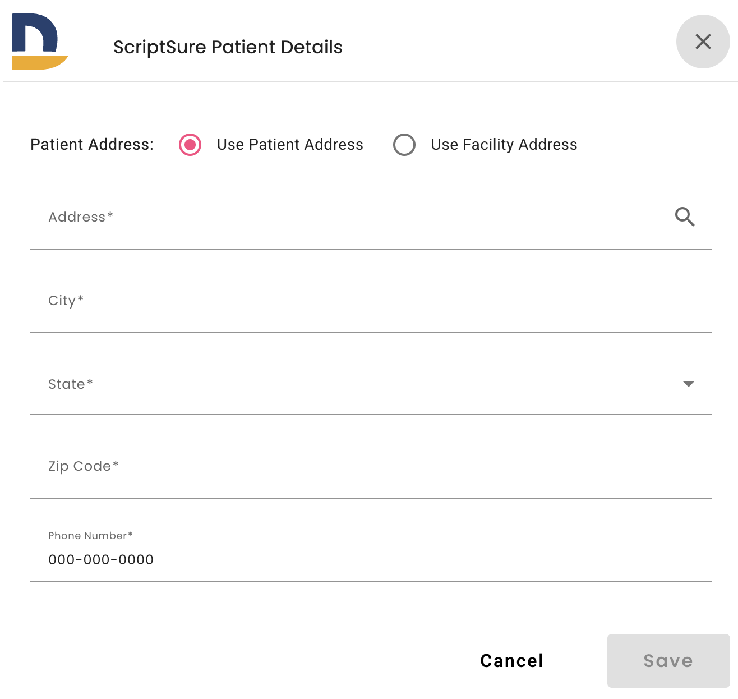This screenshot has width=738, height=699.
Task: Close the dialog with the X icon
Action: pos(703,42)
